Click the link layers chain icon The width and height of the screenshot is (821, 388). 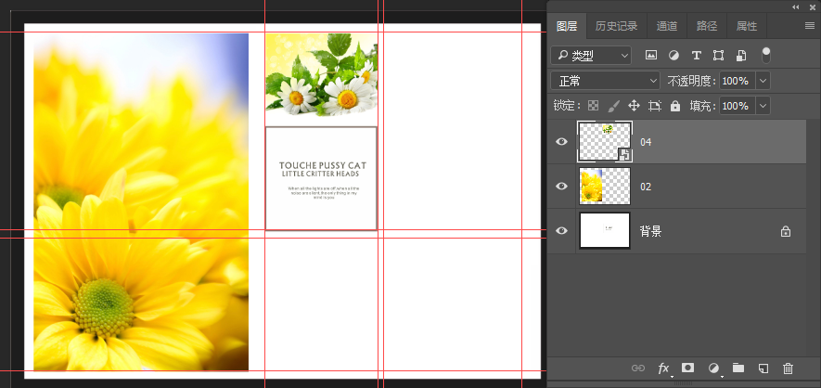point(637,369)
